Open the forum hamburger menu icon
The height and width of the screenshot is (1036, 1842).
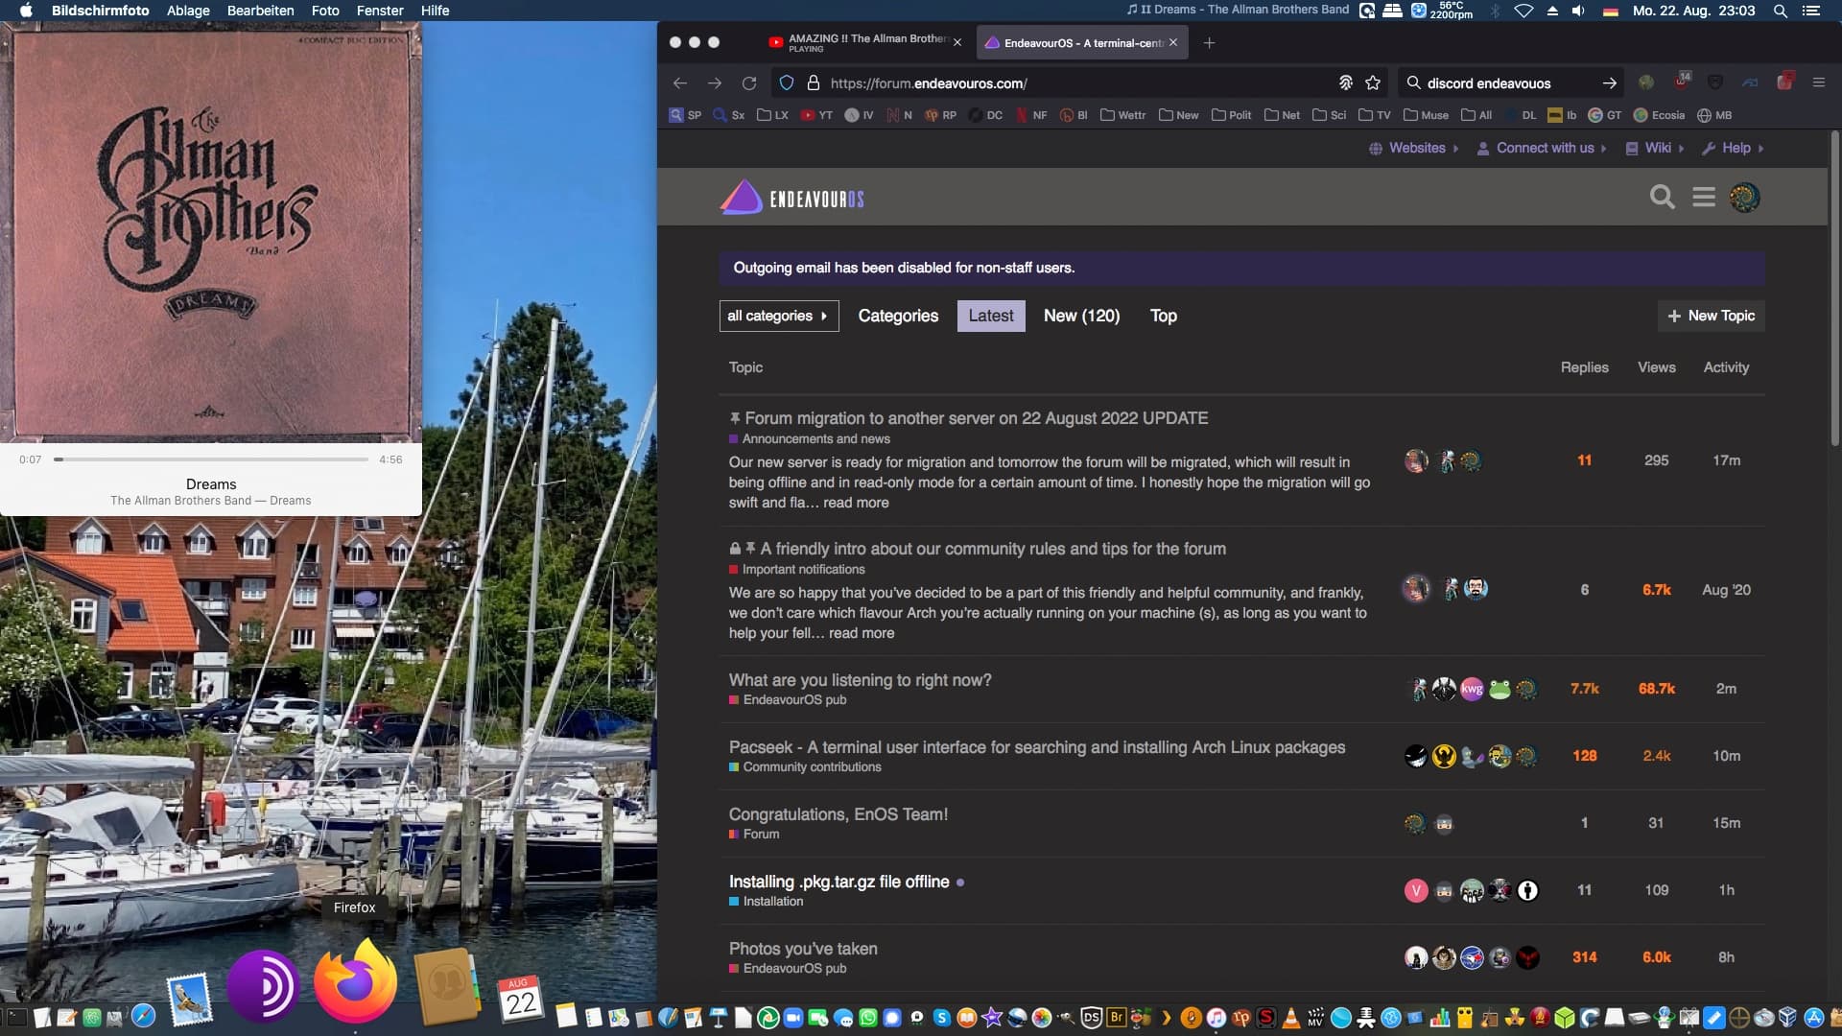point(1704,198)
